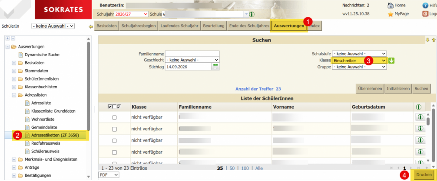Switch to the Basisdaten tab
437x181 pixels.
106,26
